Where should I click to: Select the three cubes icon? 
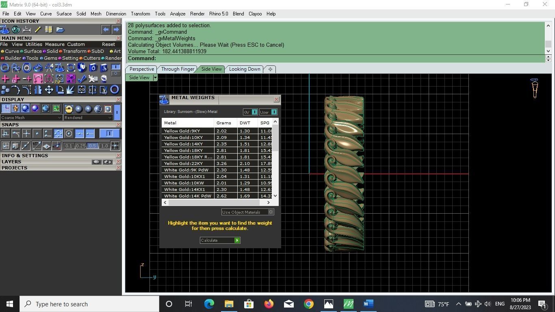coord(5,89)
